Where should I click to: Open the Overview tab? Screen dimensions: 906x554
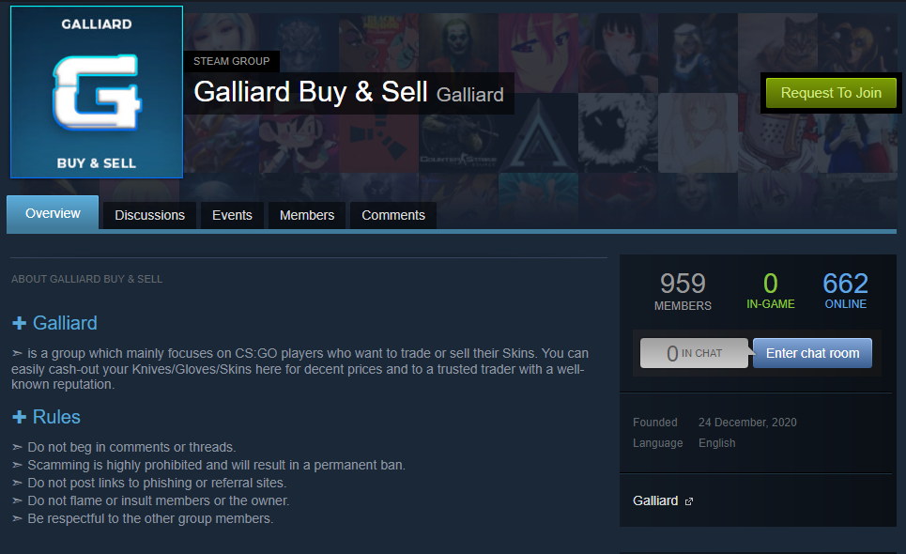point(53,214)
